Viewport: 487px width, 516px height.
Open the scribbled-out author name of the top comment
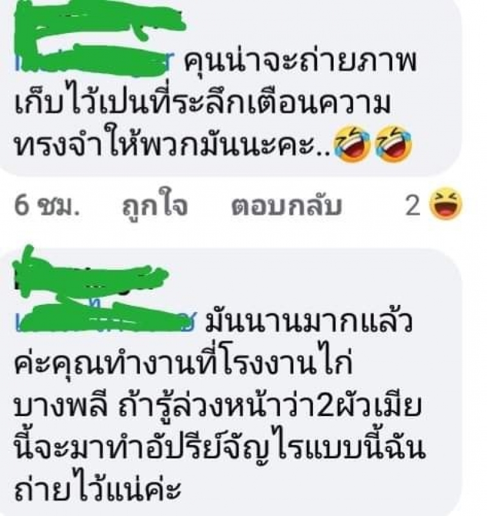(99, 21)
